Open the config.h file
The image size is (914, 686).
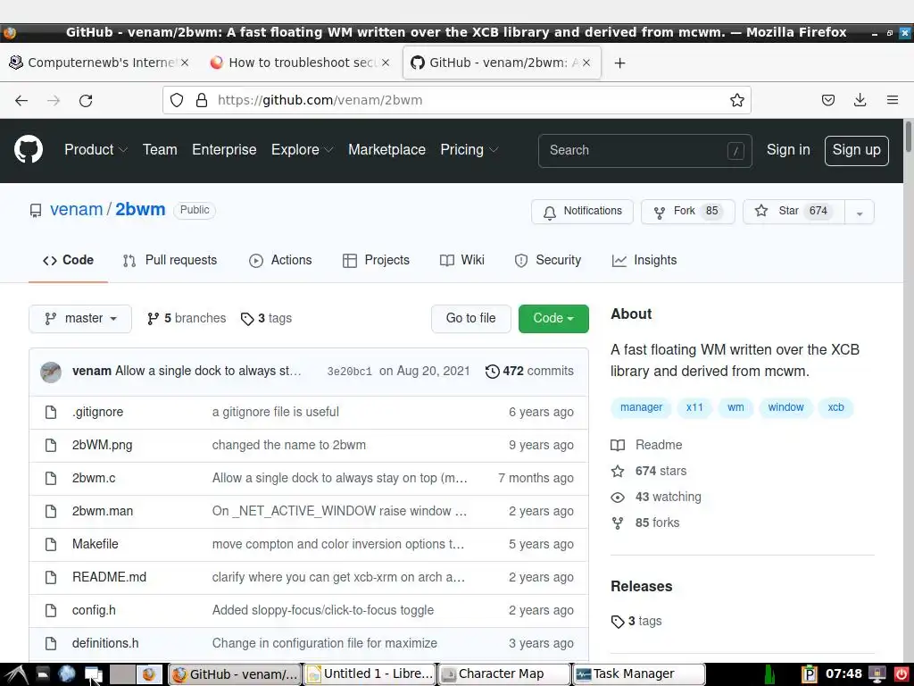pos(94,610)
